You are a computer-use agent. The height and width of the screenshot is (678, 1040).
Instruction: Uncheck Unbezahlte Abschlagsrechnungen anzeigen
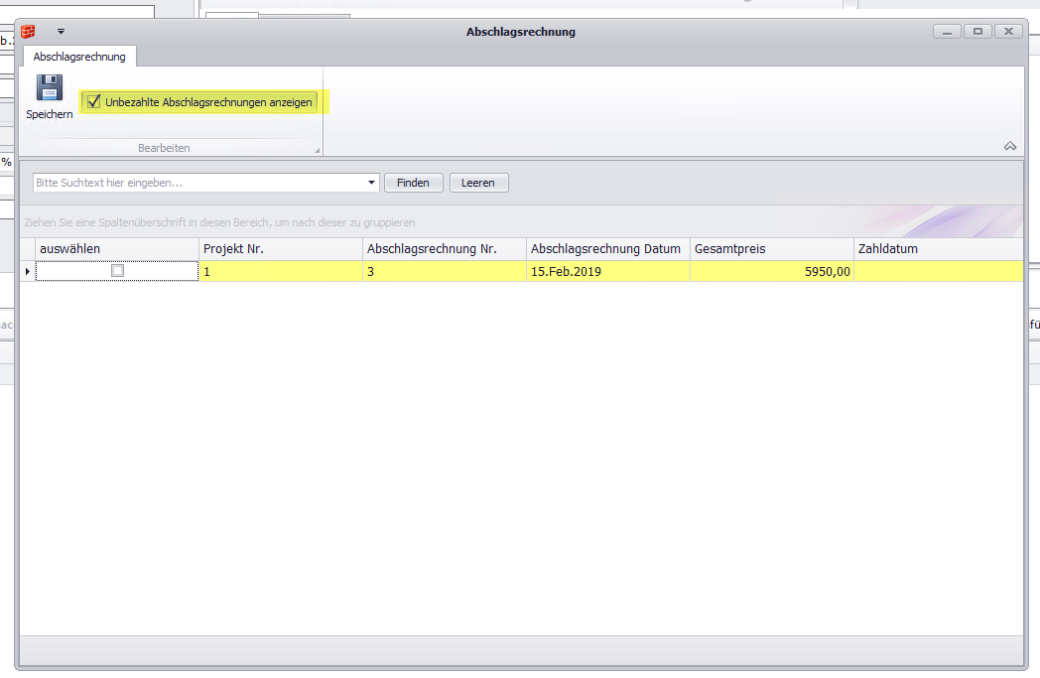pyautogui.click(x=94, y=101)
